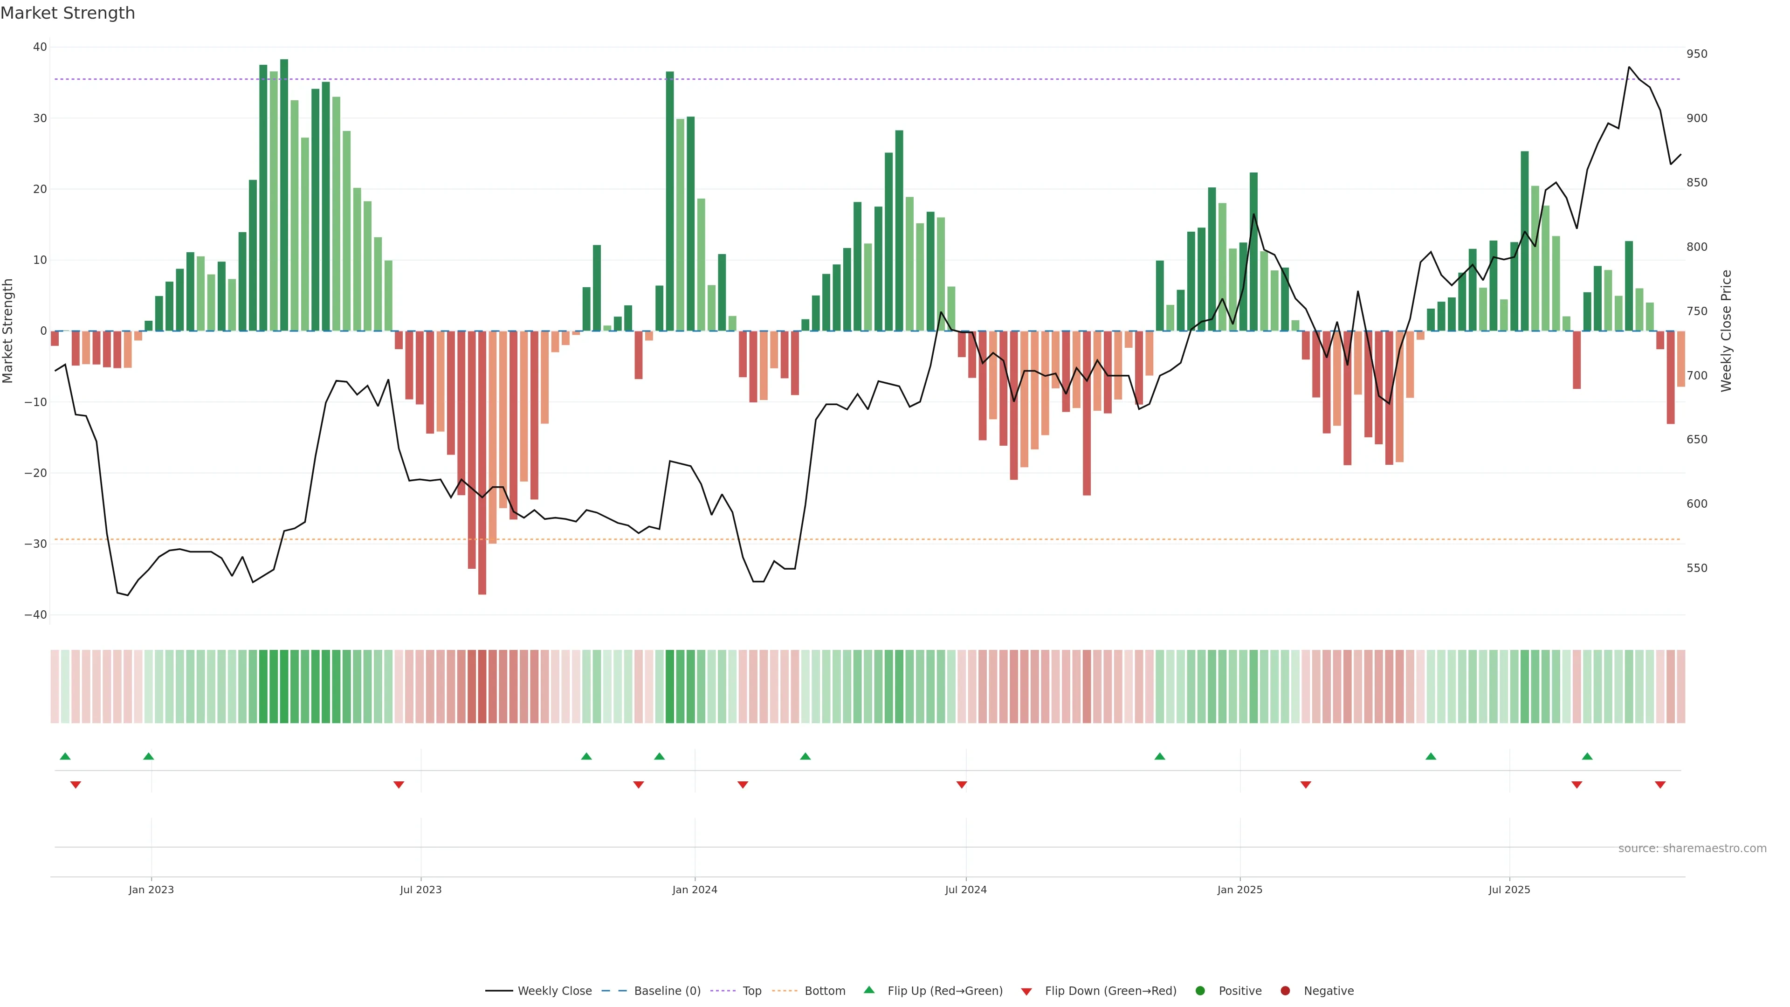Click the Market Strength chart title
This screenshot has width=1790, height=1007.
(68, 13)
